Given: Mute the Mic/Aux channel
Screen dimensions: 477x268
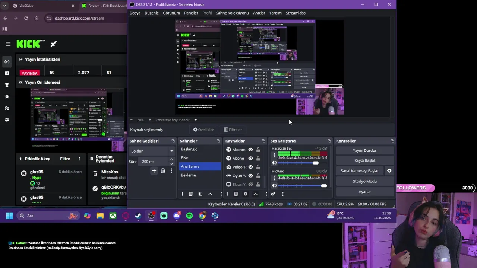Looking at the screenshot, I should tap(274, 185).
